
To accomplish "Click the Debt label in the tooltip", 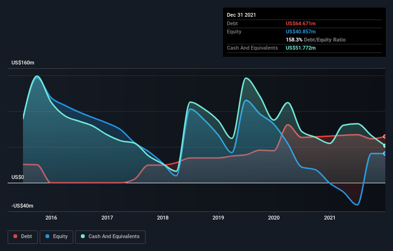I will point(232,23).
